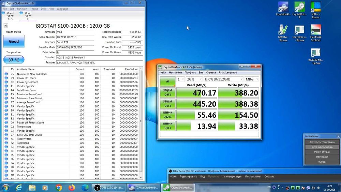
Task: Launch Firefox from taskbar
Action: click(x=72, y=188)
